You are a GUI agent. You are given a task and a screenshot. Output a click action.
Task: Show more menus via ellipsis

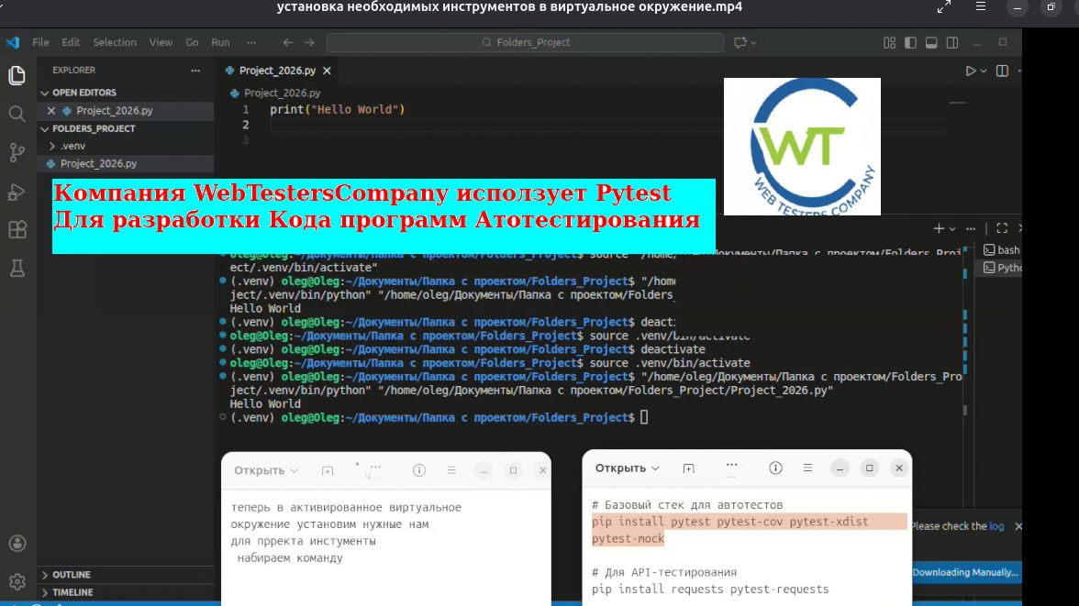coord(251,42)
